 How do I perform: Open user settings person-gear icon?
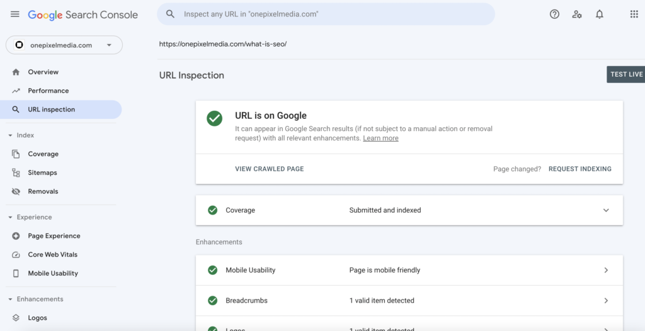(x=577, y=14)
